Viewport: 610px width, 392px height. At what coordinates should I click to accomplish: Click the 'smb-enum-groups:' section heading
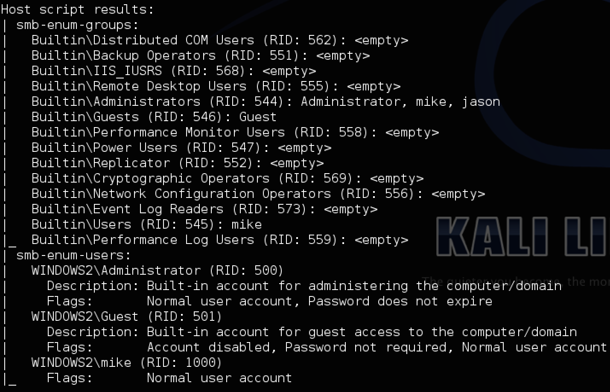coord(77,25)
